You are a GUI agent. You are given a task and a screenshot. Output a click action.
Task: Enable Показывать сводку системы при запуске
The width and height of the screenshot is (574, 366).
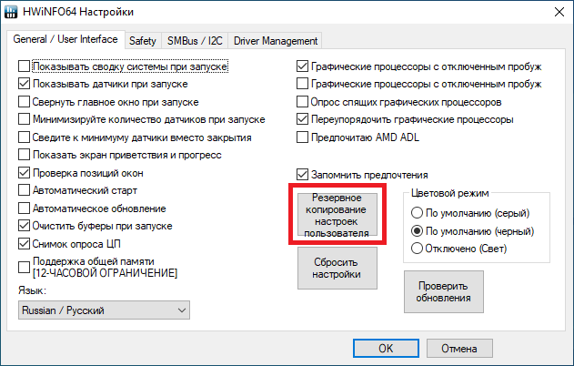[x=25, y=67]
